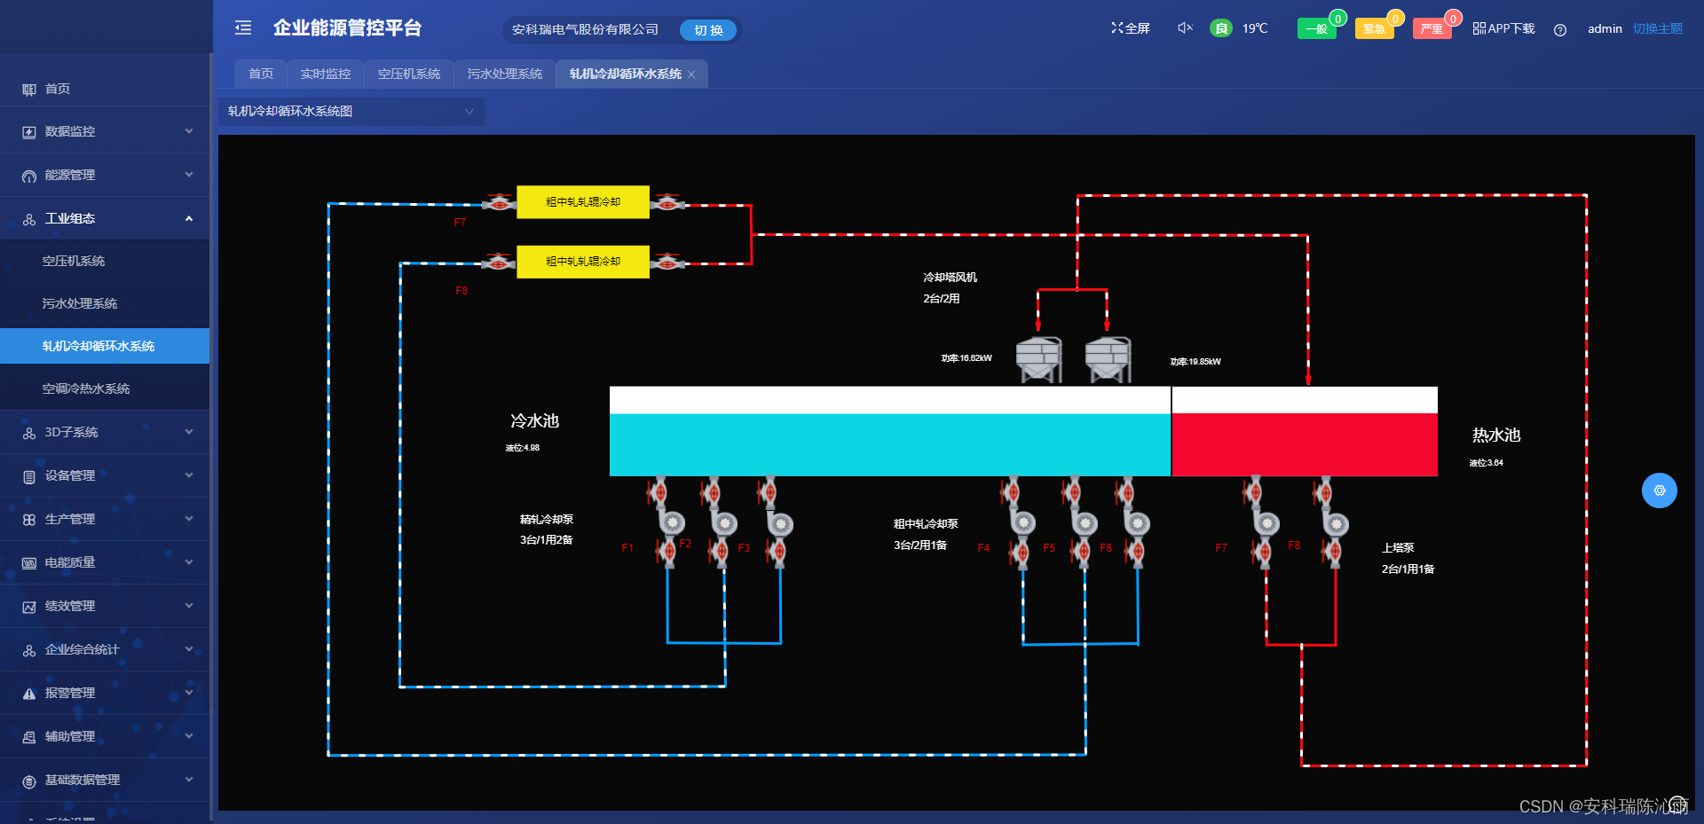
Task: Switch to the 实时监控 tab
Action: (326, 74)
